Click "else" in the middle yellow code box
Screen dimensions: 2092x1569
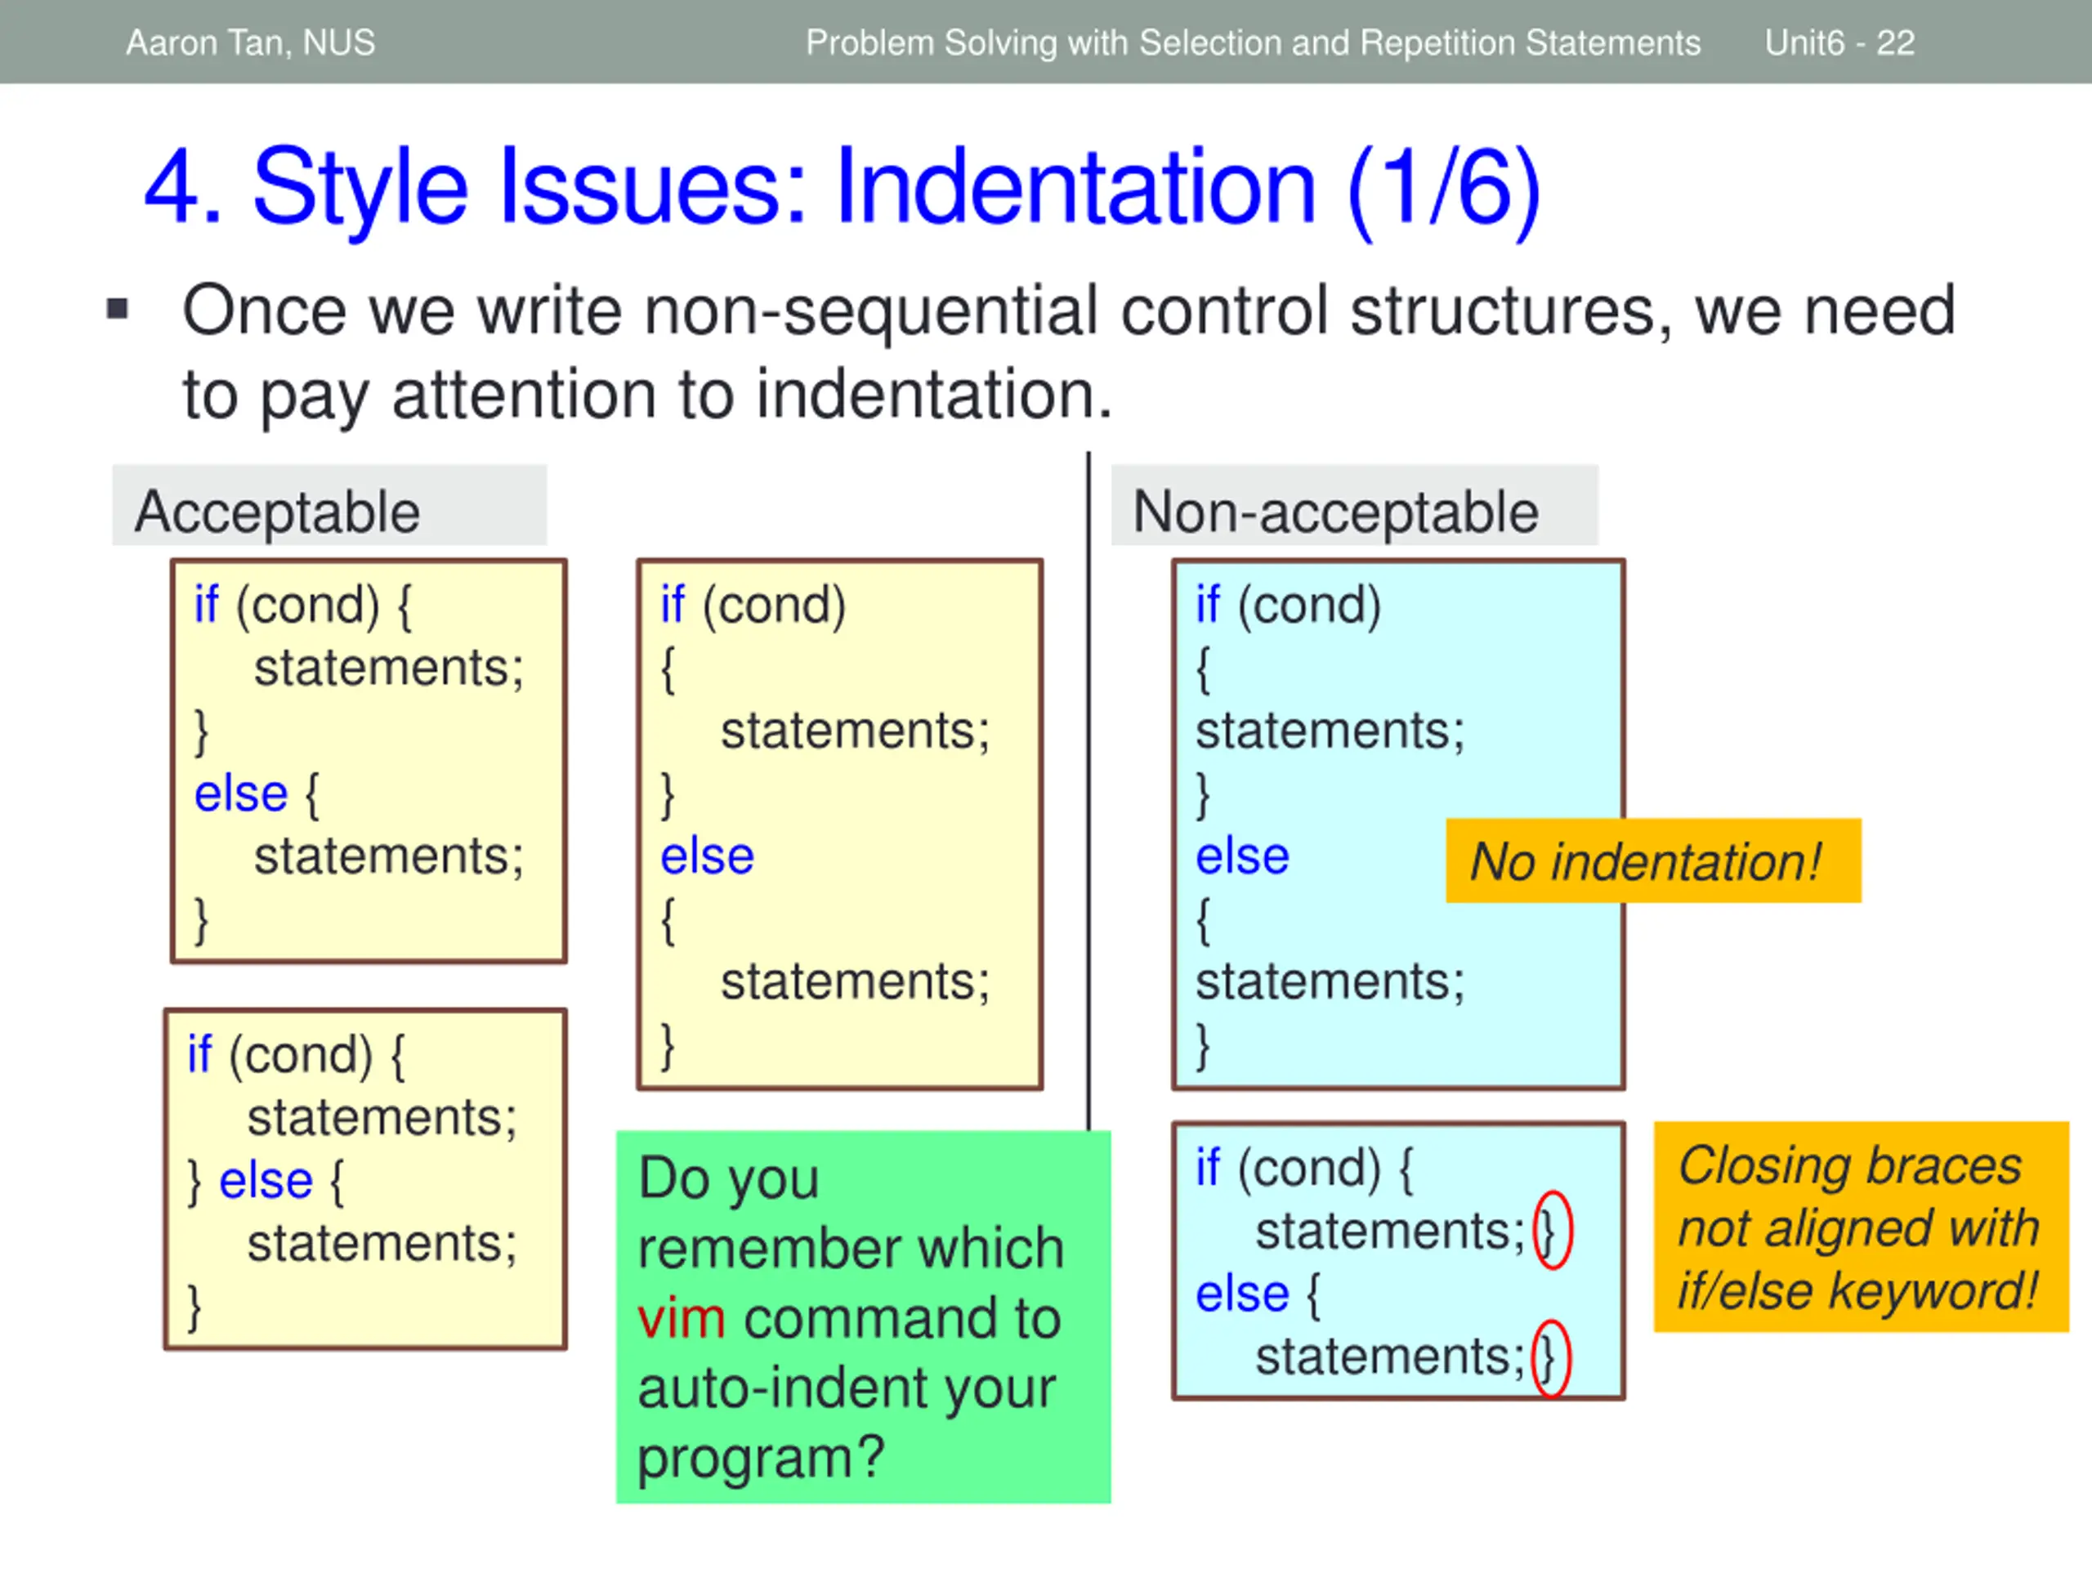click(x=708, y=857)
